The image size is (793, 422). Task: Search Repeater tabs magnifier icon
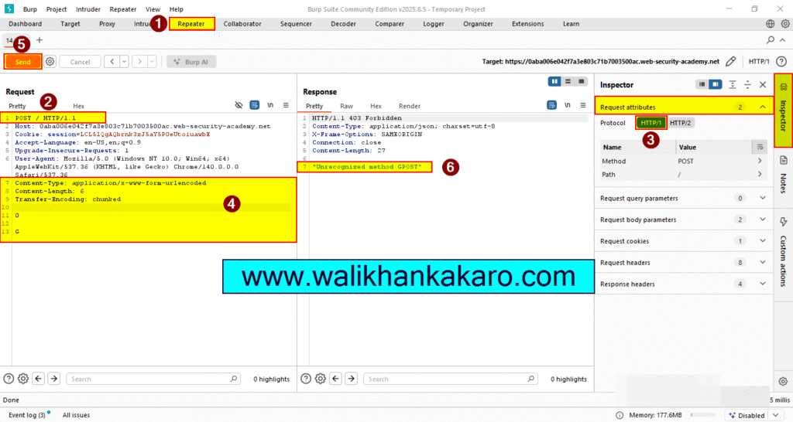[x=771, y=40]
